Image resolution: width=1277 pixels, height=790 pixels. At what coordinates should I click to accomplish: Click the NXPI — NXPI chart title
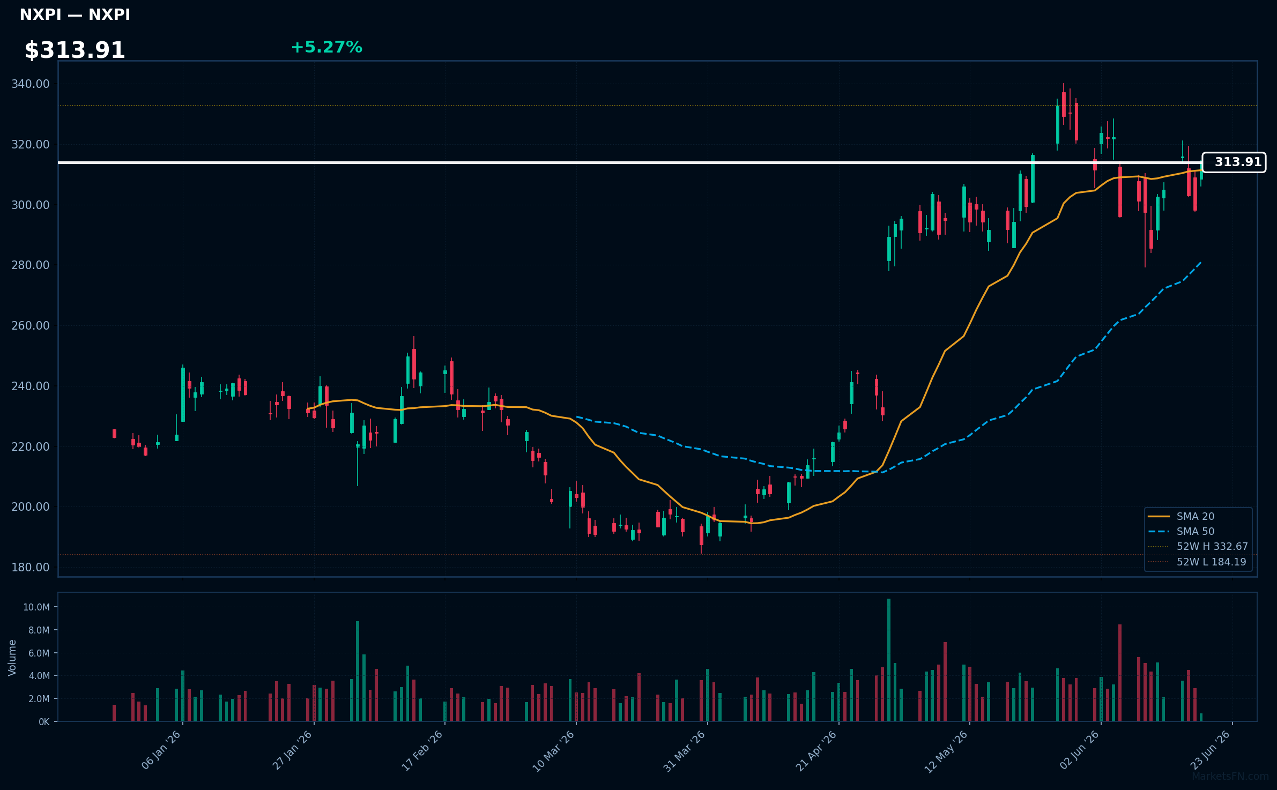75,15
